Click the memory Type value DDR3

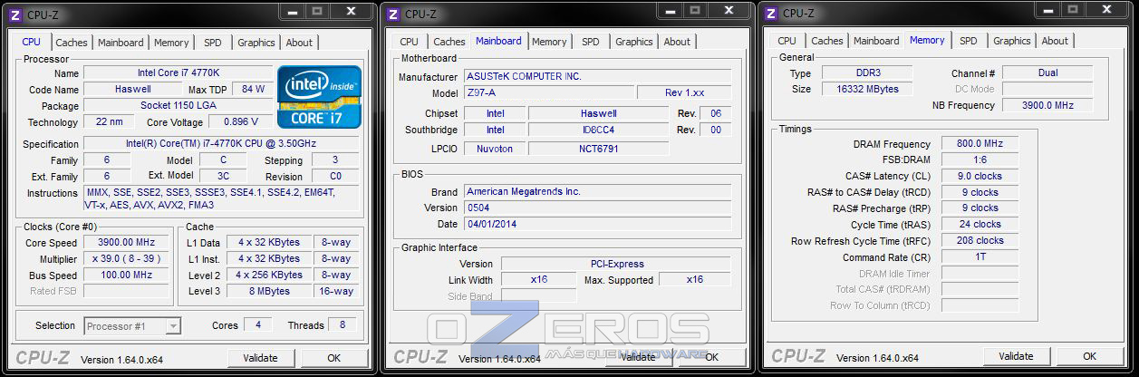[x=867, y=72]
